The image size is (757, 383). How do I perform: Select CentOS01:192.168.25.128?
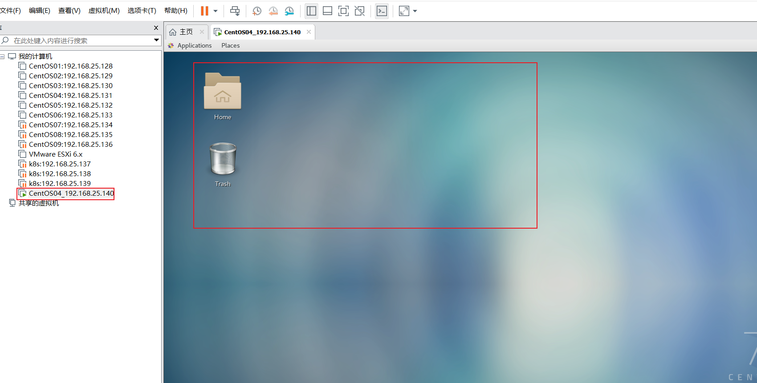tap(71, 66)
